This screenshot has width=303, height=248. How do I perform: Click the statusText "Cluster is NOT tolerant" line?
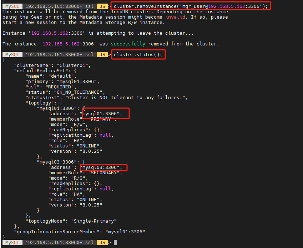tap(107, 97)
